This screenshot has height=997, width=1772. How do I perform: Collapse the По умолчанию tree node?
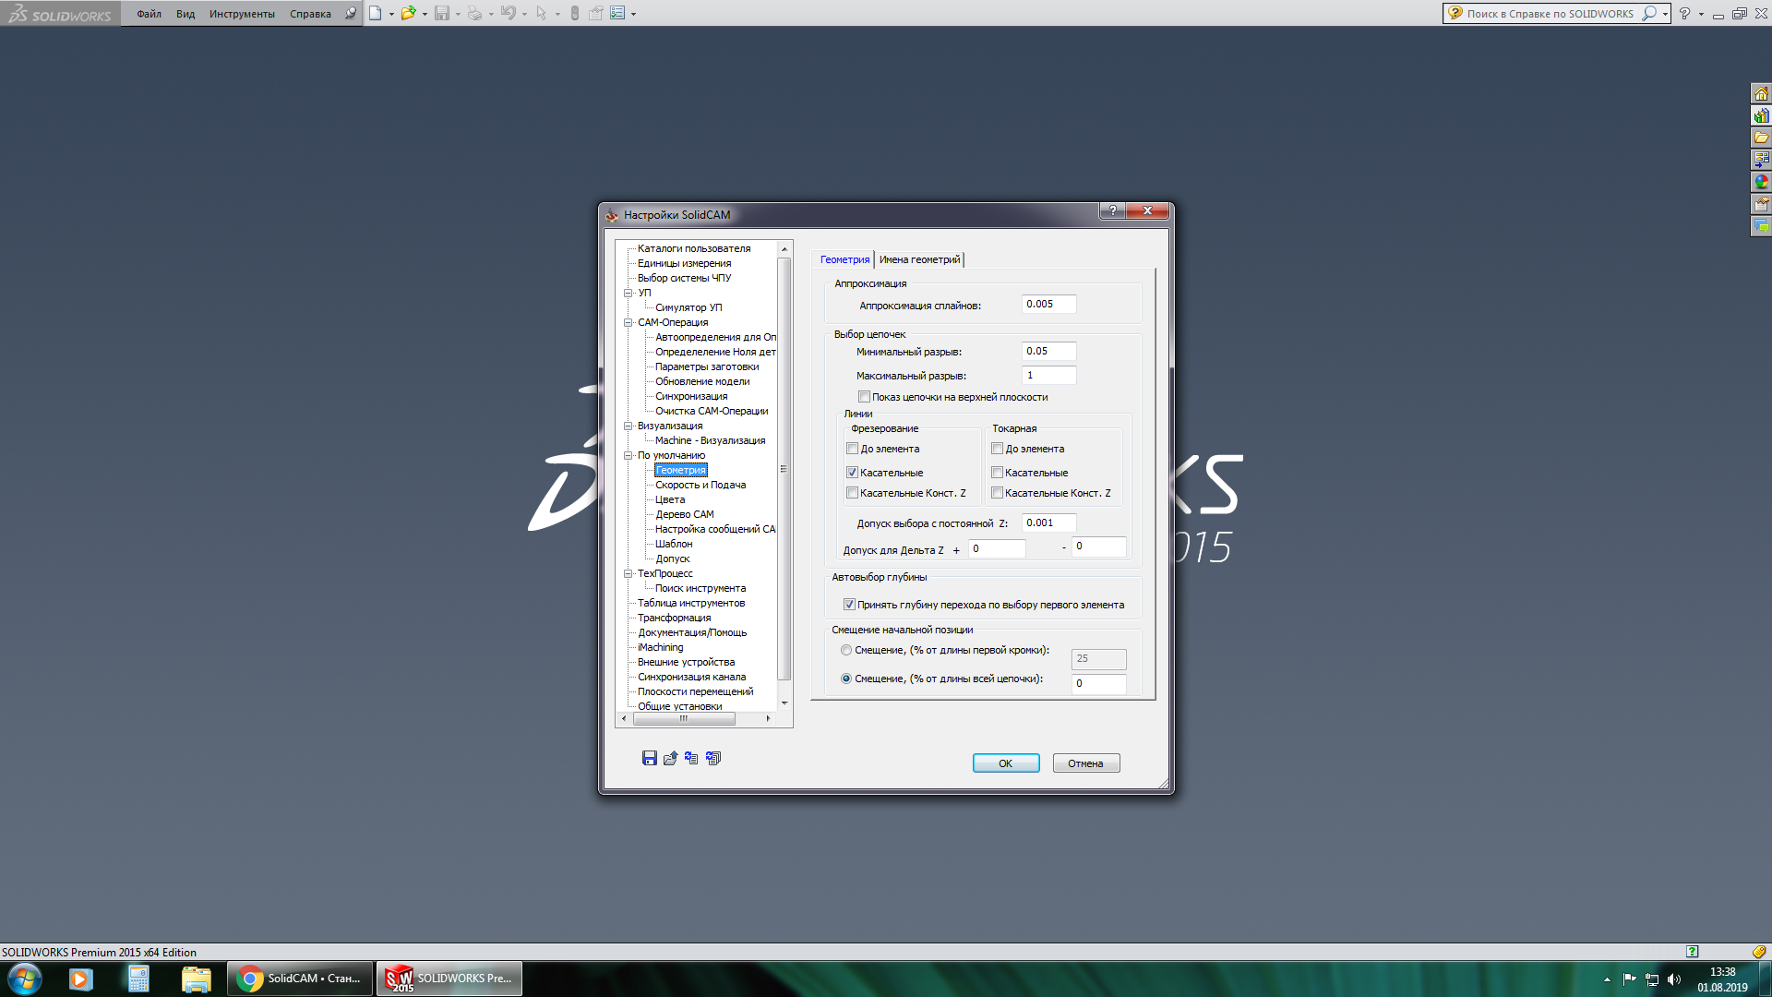tap(629, 455)
